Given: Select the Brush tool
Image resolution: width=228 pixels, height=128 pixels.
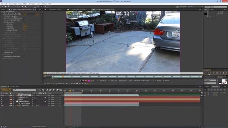Looking at the screenshot, I should pyautogui.click(x=32, y=6).
